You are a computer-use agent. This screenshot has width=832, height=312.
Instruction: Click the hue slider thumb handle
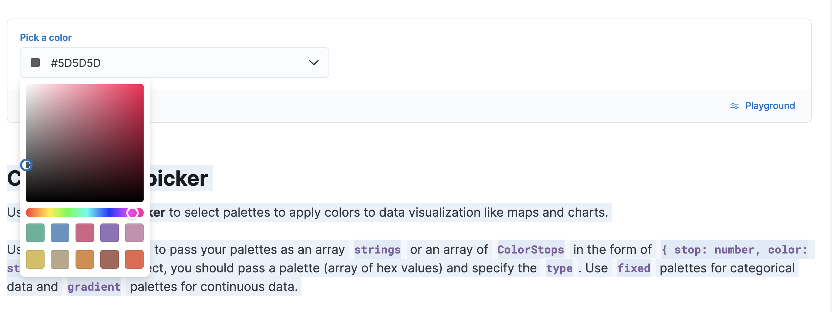(x=132, y=213)
